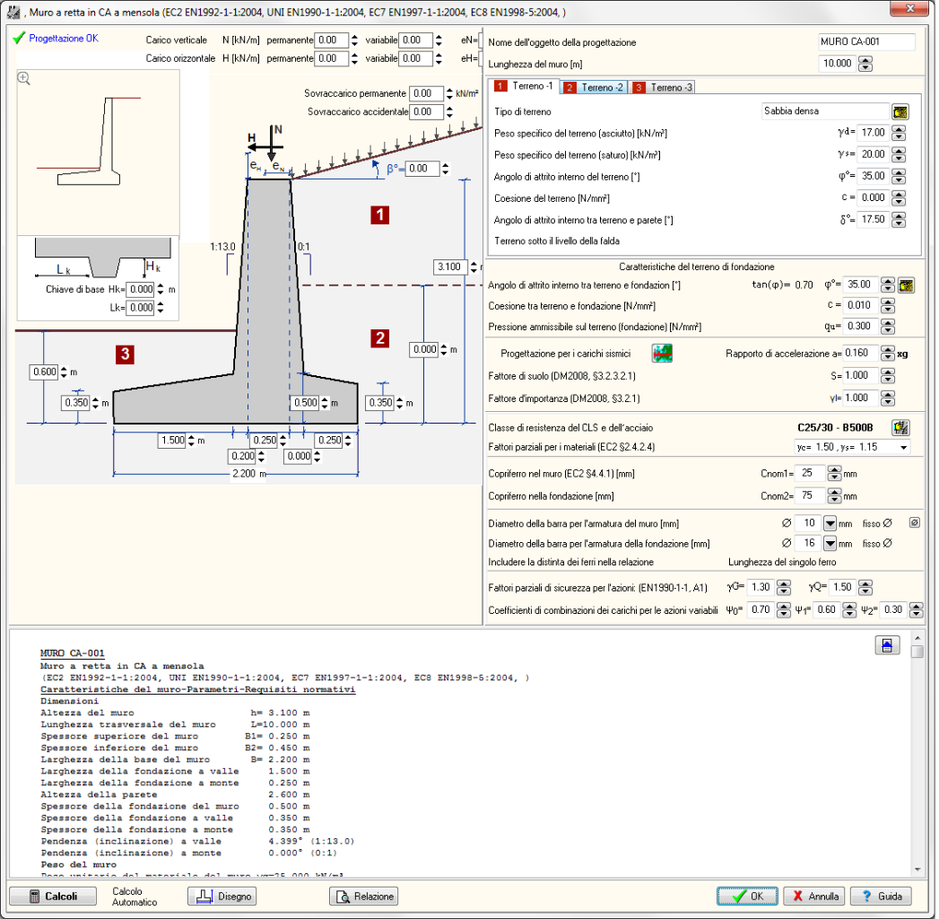The width and height of the screenshot is (939, 919).
Task: Click the stepper for soil cohesion c 0.000
Action: click(x=899, y=198)
